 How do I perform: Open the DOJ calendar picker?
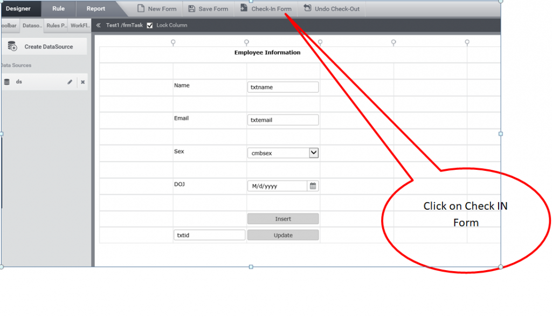coord(313,185)
